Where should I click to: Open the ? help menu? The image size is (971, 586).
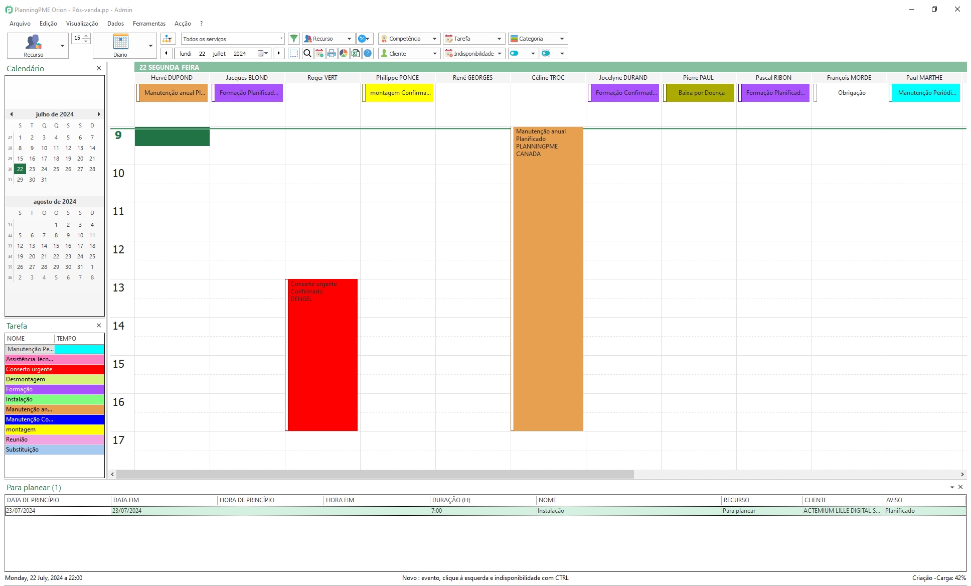point(201,24)
